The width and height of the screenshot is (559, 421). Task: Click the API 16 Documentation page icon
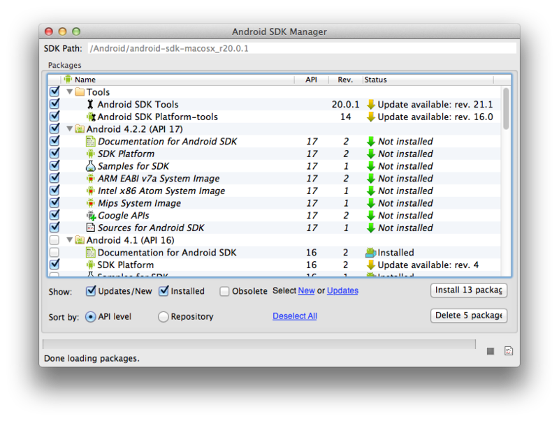91,253
